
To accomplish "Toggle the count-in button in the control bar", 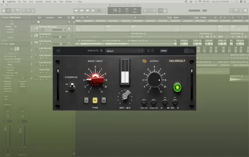I will (160, 11).
